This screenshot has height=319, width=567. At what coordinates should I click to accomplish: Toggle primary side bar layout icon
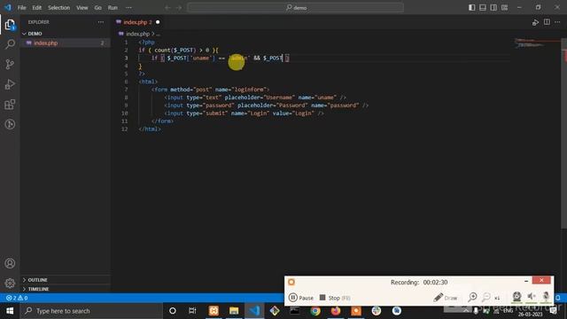(x=472, y=8)
